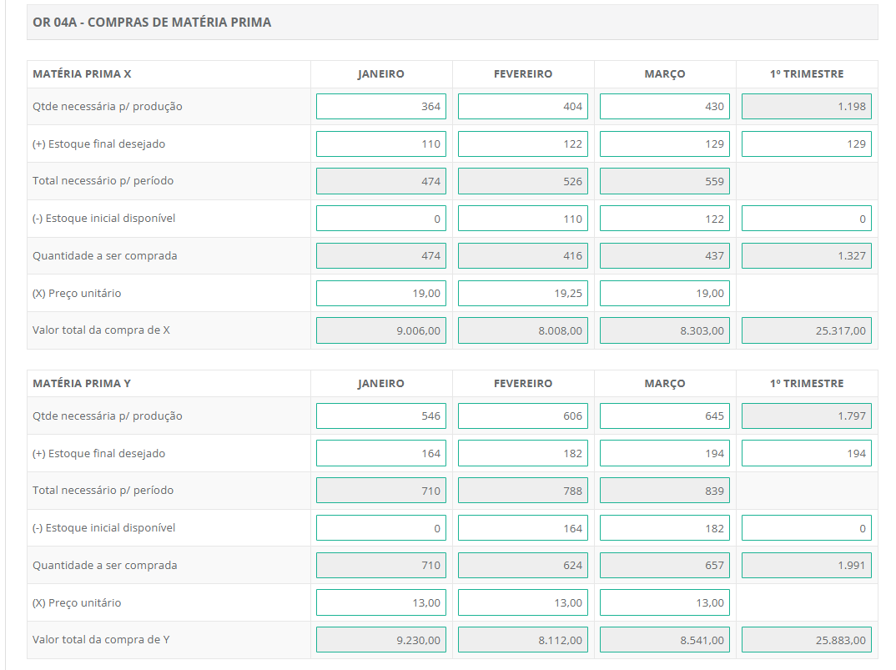The image size is (896, 670).
Task: Edit January unit price of material X
Action: pyautogui.click(x=380, y=294)
